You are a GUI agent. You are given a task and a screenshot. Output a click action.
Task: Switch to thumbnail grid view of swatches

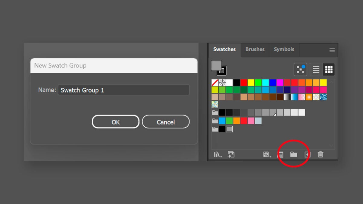329,70
